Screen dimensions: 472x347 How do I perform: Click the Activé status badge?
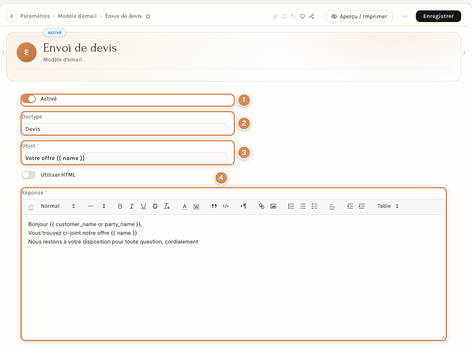(54, 32)
